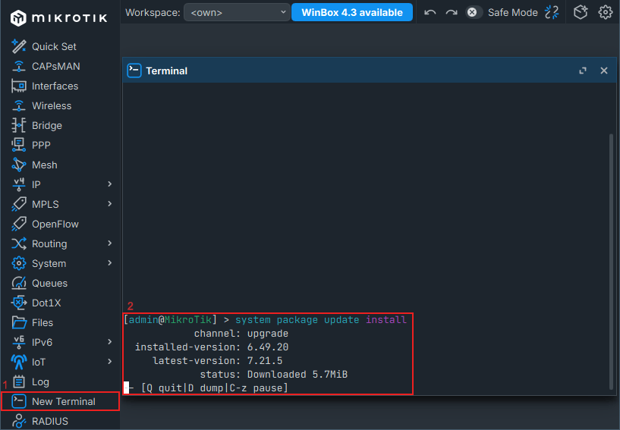Select OpenFlow label in the sidebar

(55, 224)
